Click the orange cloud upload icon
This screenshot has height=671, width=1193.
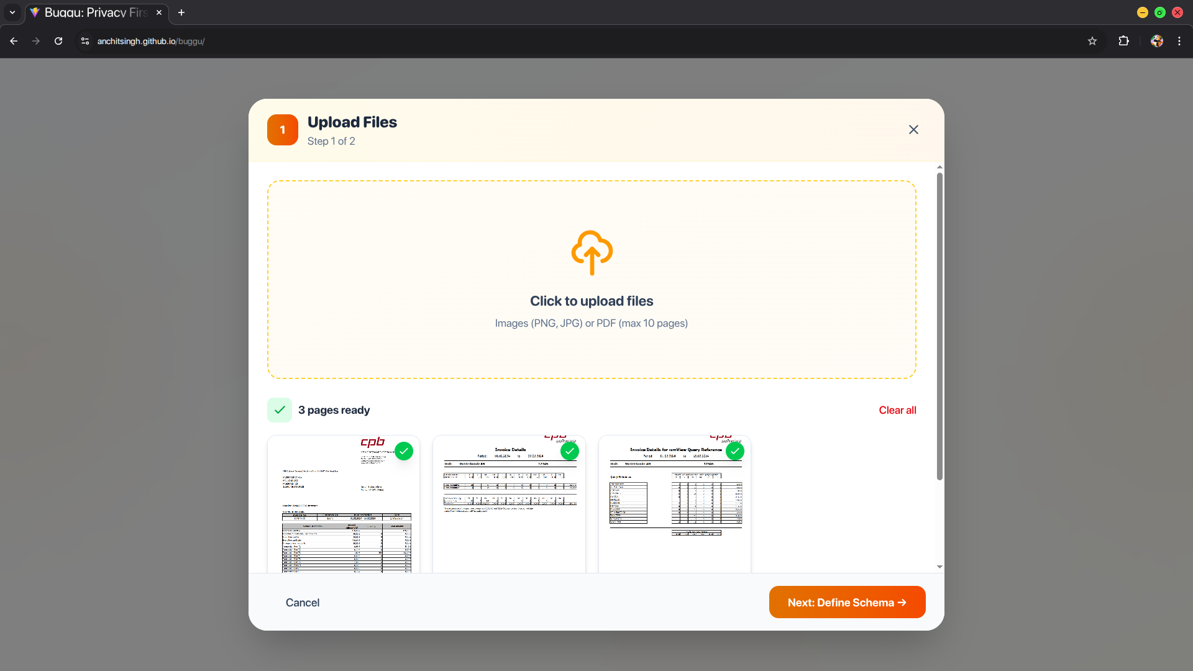[x=592, y=252]
